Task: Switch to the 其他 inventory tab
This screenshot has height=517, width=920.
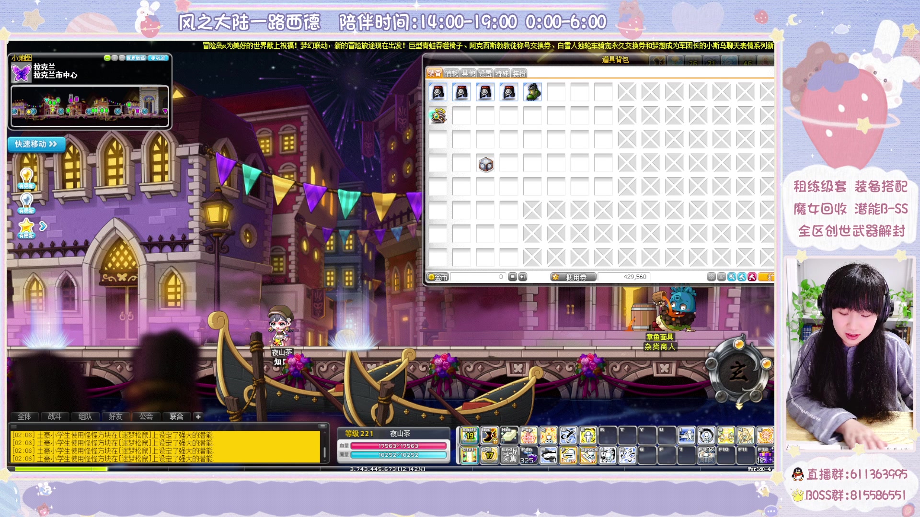Action: point(468,73)
